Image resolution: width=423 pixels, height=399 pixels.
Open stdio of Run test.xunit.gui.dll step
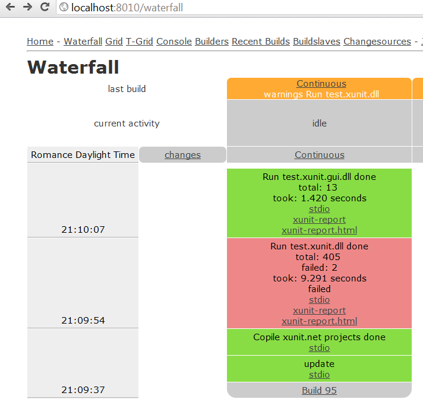[x=319, y=209]
